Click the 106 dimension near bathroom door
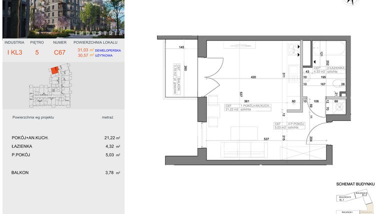Viewport: 380px width, 214px height. (x=316, y=101)
